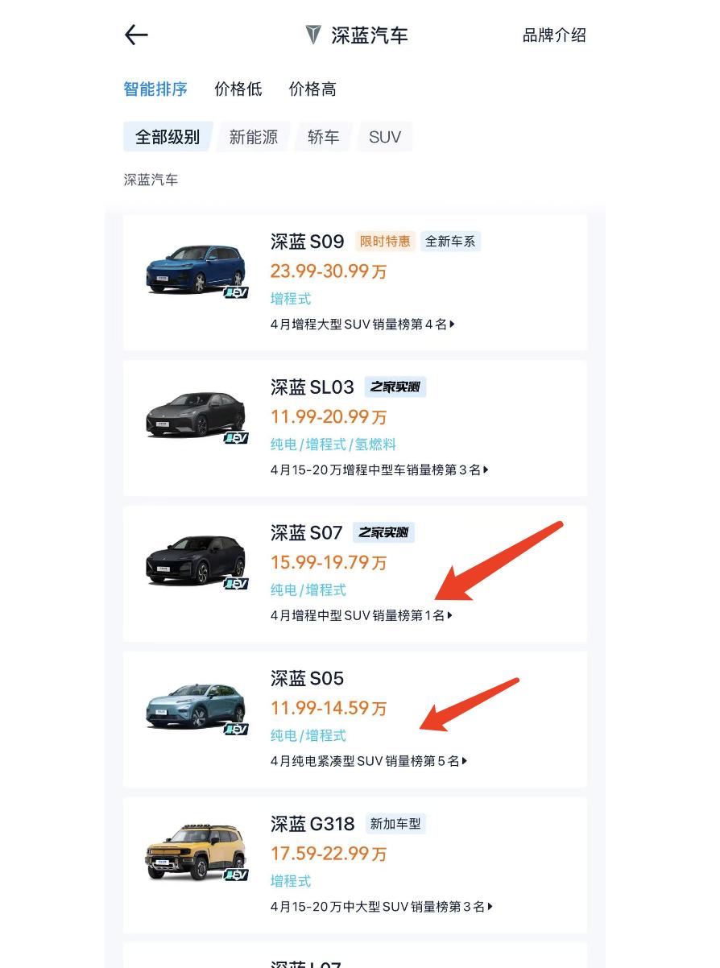Open the 品牌介绍 brand introduction link
Viewport: 720px width, 968px height.
(x=554, y=35)
